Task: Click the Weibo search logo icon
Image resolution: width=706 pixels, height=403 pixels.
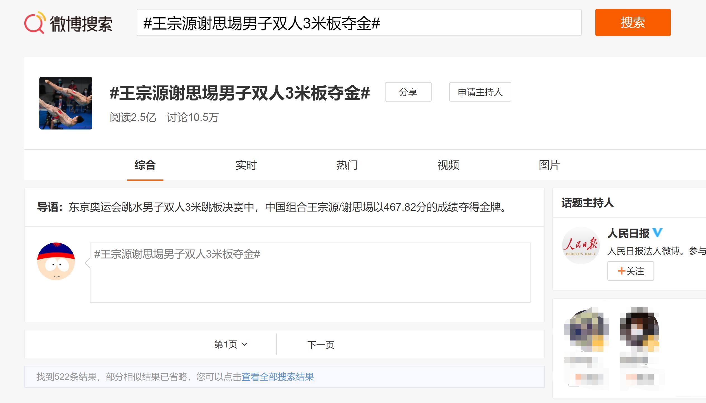Action: 35,22
